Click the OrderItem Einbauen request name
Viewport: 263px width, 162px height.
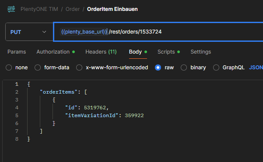112,9
